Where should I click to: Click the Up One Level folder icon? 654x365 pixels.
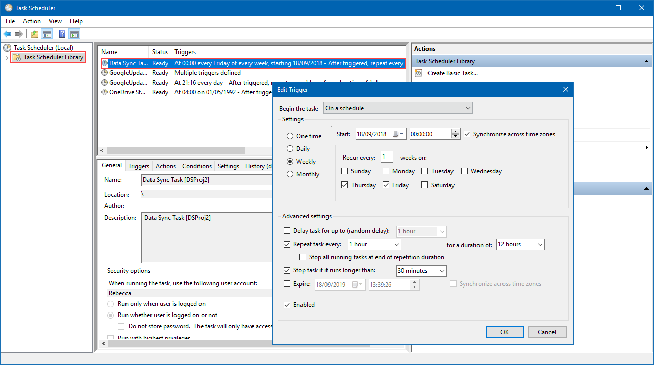point(34,34)
